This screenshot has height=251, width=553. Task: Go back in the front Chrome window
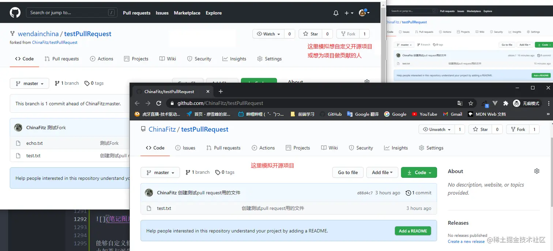coord(137,103)
